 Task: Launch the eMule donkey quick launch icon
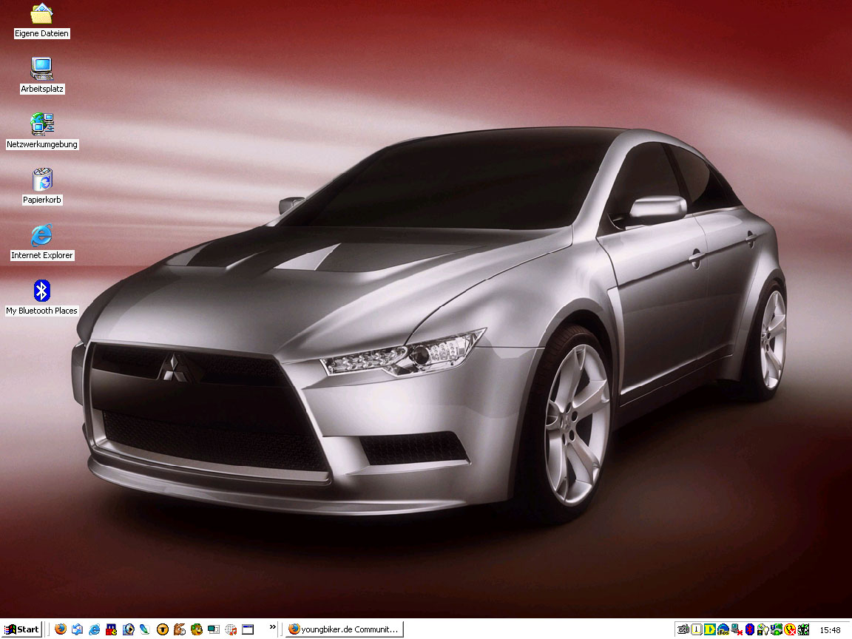coord(179,629)
